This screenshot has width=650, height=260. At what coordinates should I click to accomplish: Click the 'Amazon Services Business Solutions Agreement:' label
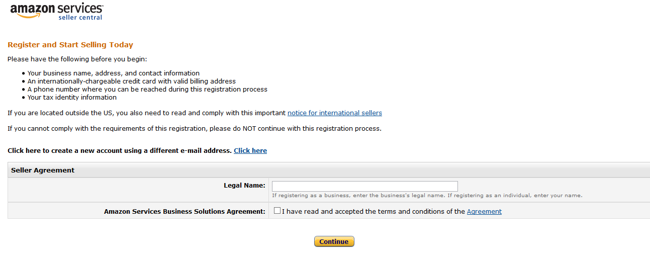(x=184, y=212)
